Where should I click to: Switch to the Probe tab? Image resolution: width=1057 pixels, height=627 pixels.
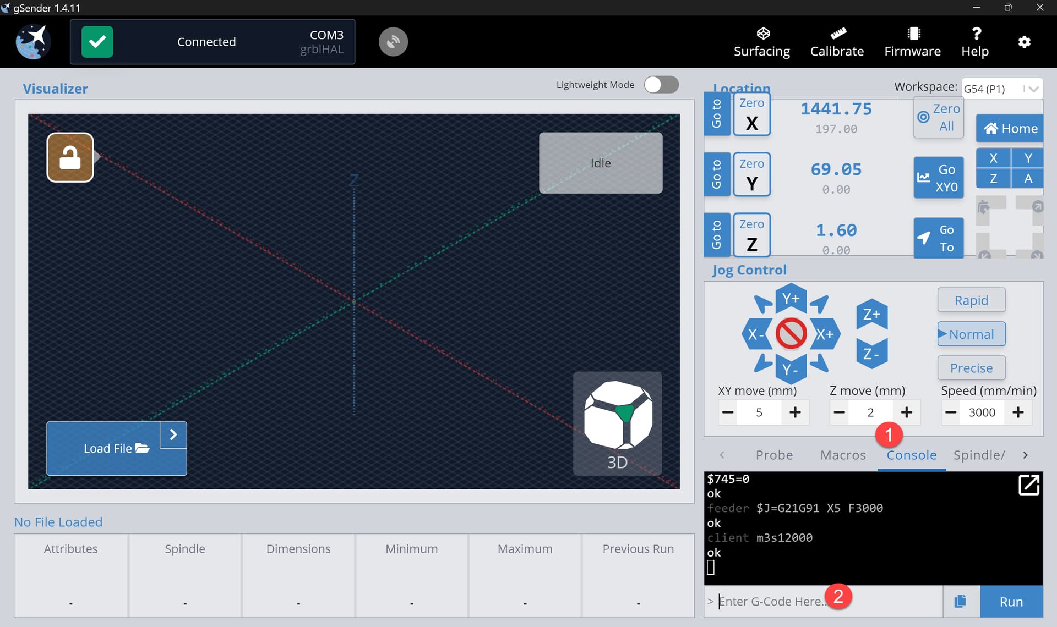point(774,455)
